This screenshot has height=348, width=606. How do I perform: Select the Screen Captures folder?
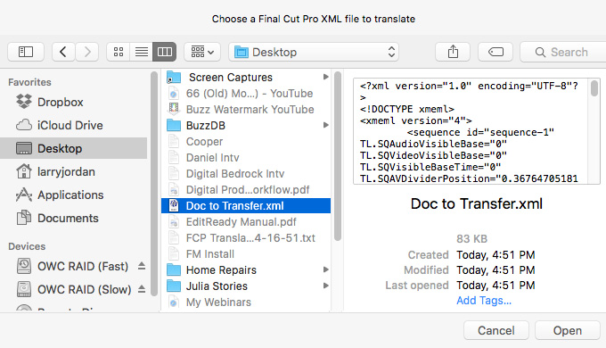(246, 78)
